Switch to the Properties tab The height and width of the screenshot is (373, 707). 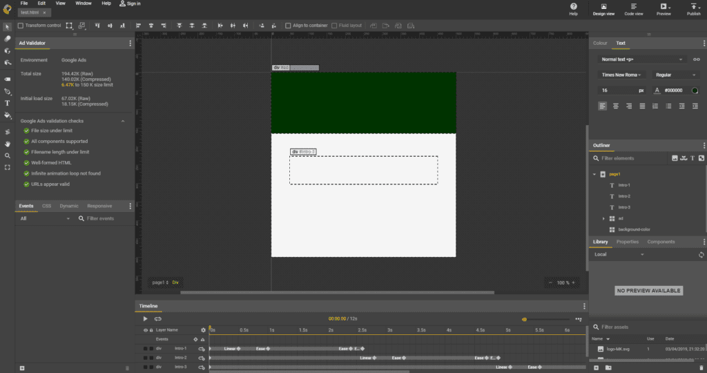[627, 242]
